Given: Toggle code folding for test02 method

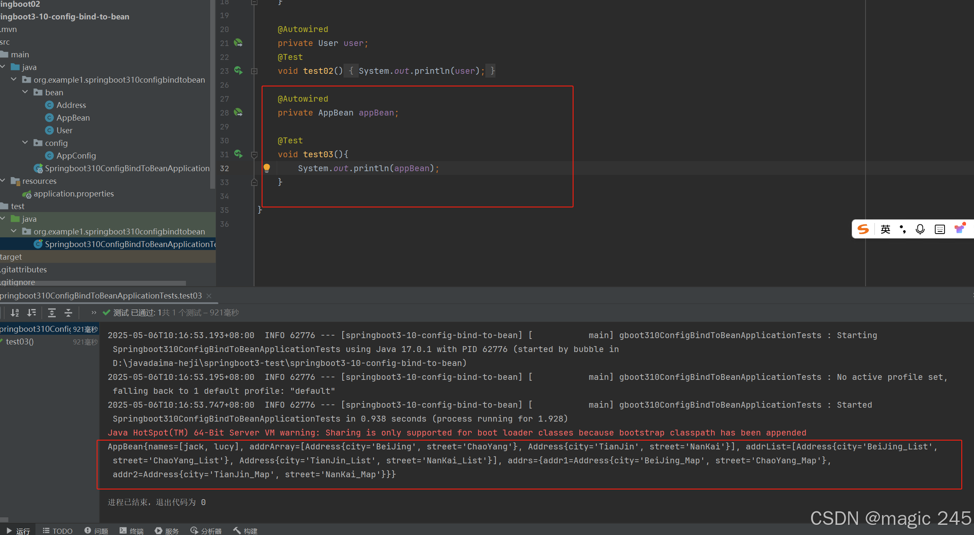Looking at the screenshot, I should 254,71.
